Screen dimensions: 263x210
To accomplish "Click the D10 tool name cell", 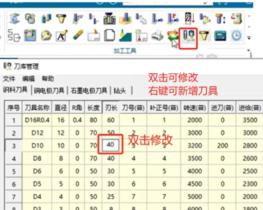I will click(x=37, y=146).
